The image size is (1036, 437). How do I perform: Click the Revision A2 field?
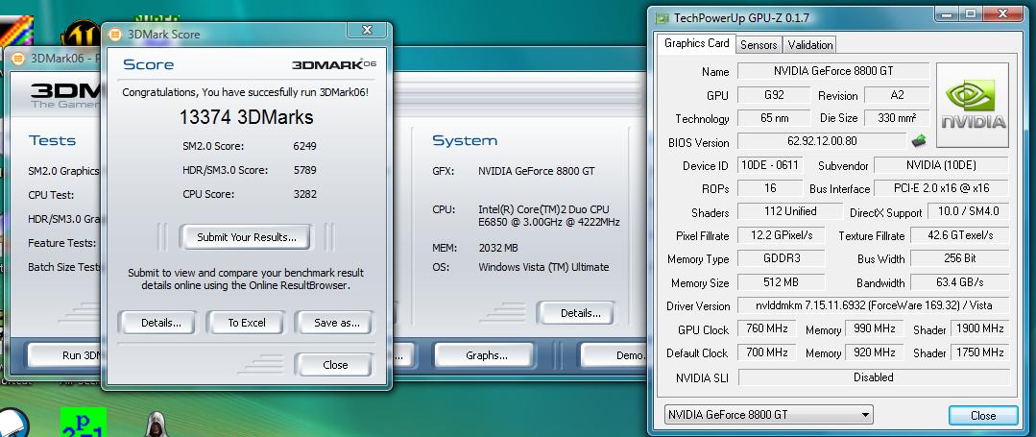(x=897, y=94)
